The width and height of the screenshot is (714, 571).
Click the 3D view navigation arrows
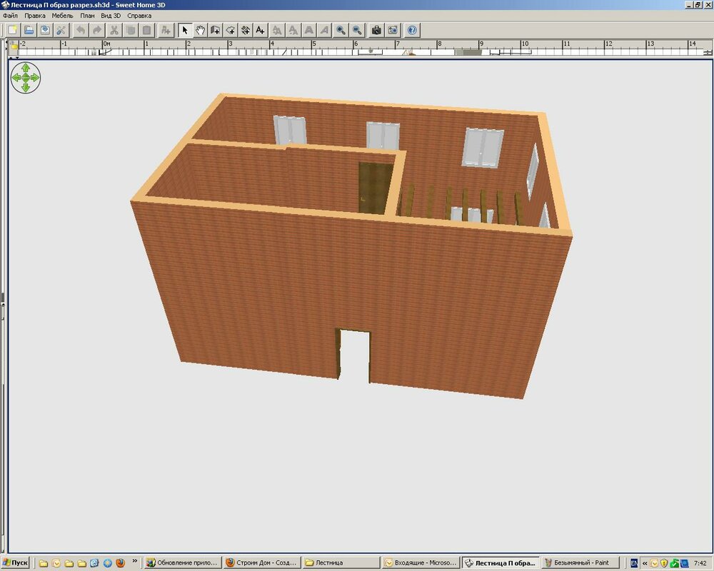26,77
